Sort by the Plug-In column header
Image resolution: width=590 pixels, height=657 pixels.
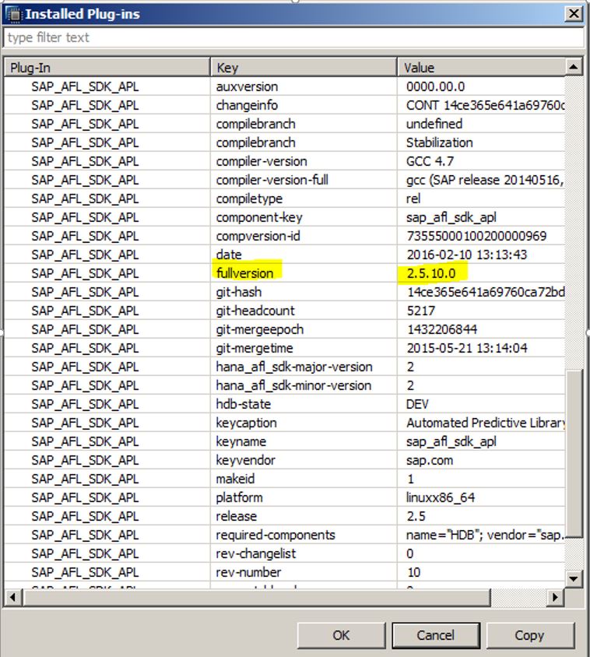tap(107, 68)
